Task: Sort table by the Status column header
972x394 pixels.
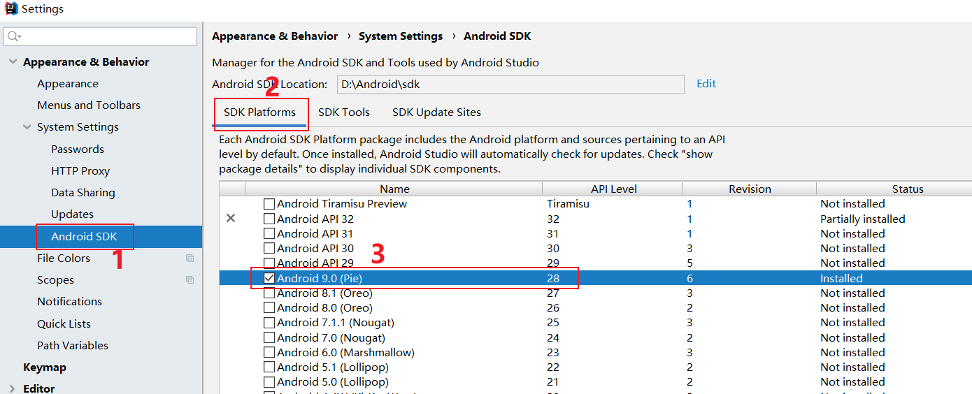Action: [x=894, y=189]
